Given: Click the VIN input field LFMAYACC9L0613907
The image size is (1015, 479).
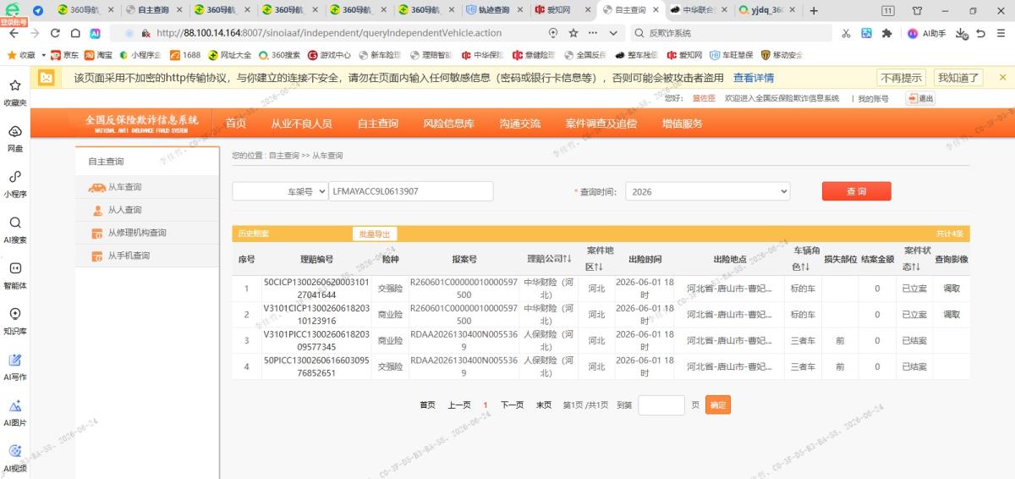Looking at the screenshot, I should pyautogui.click(x=411, y=191).
